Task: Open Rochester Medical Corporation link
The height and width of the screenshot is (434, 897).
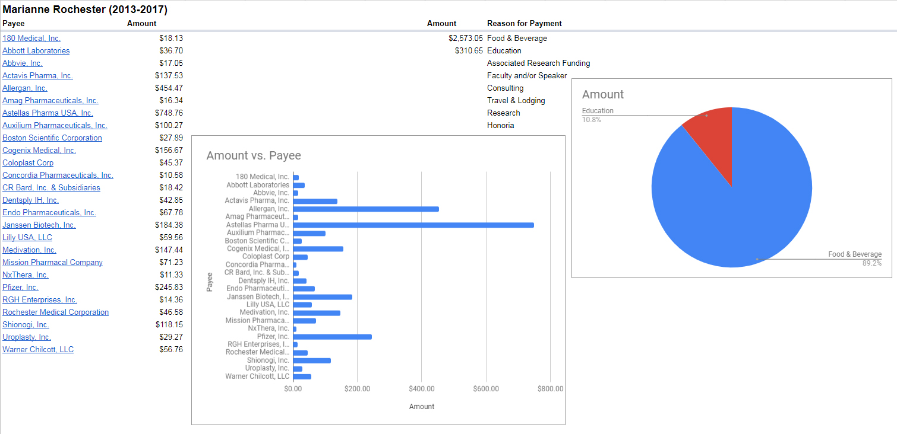Action: click(55, 312)
